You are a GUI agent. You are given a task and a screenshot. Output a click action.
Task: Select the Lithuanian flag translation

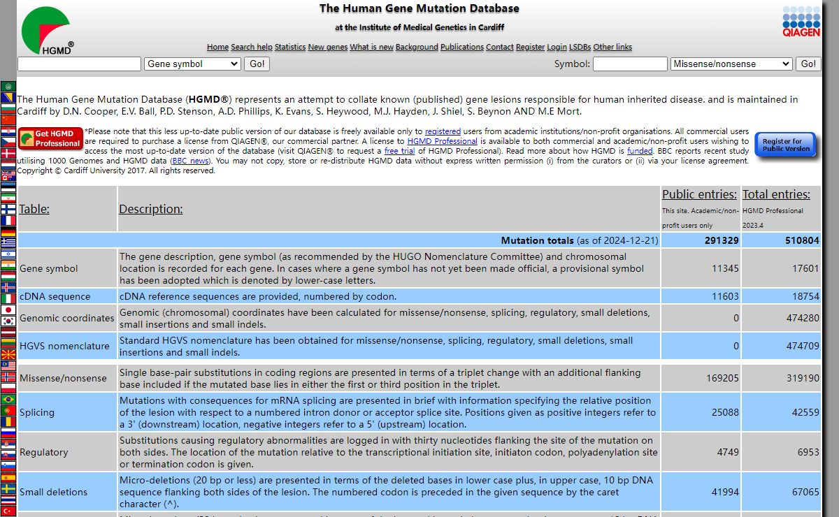(8, 343)
